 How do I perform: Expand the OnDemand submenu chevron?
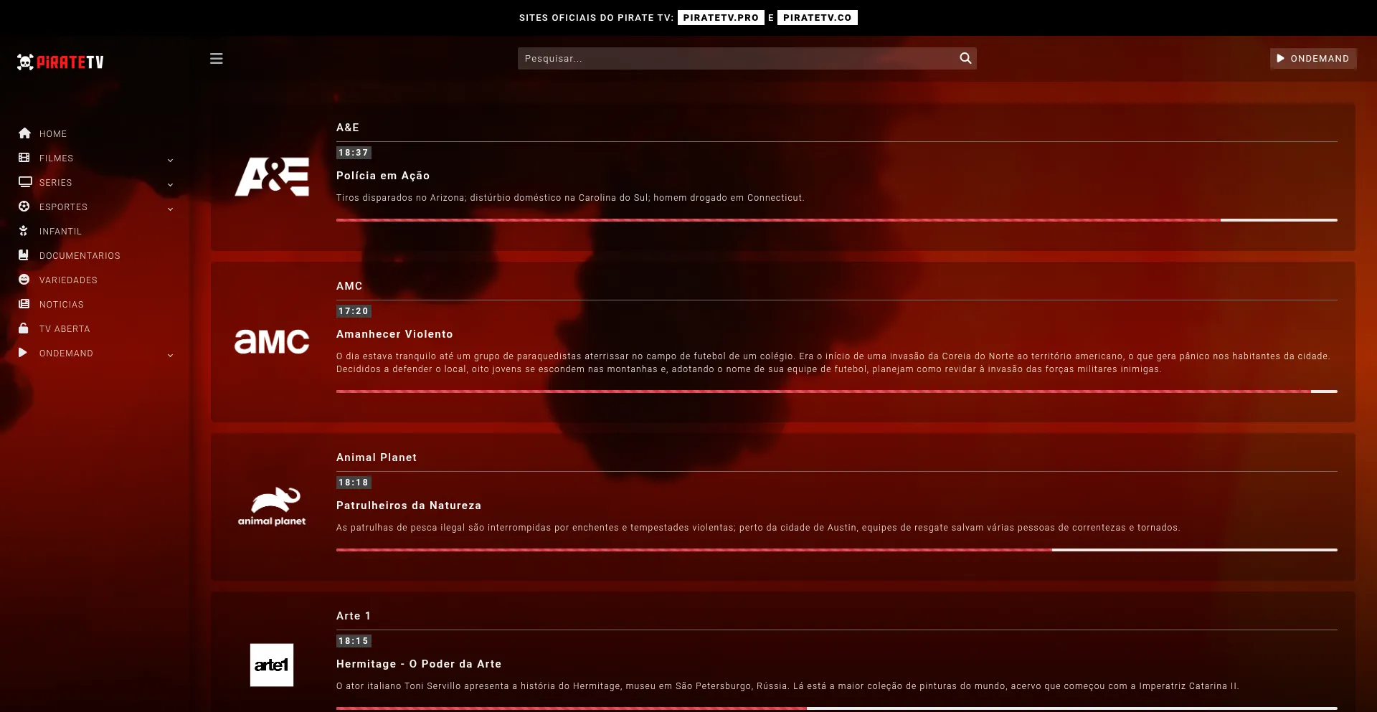point(170,354)
